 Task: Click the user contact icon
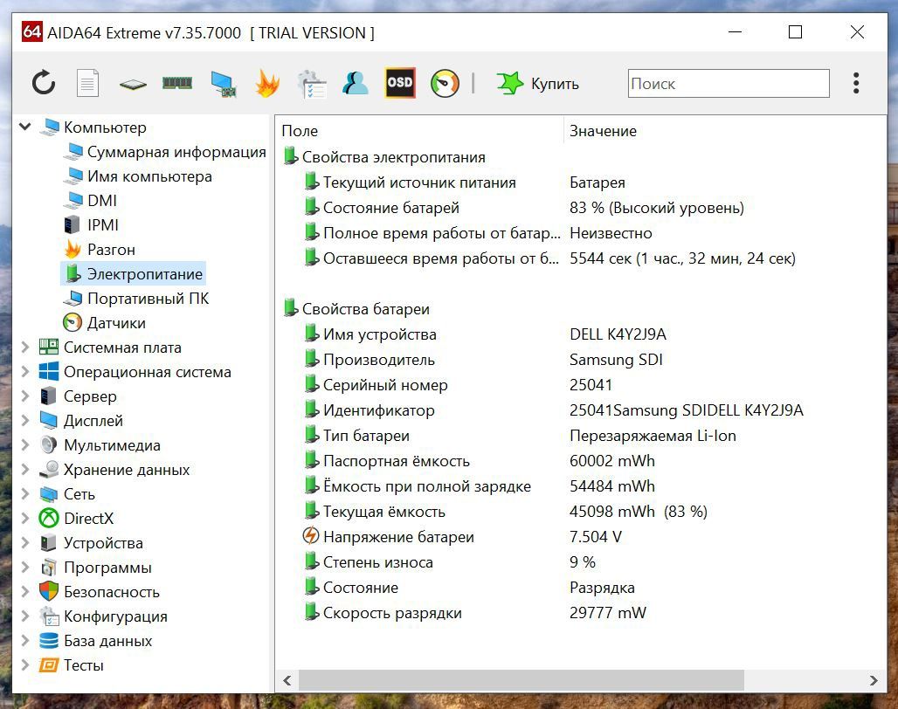[x=355, y=83]
